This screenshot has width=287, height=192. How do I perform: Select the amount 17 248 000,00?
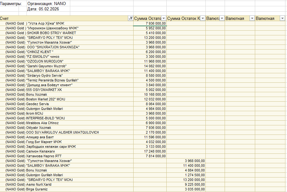[150, 152]
